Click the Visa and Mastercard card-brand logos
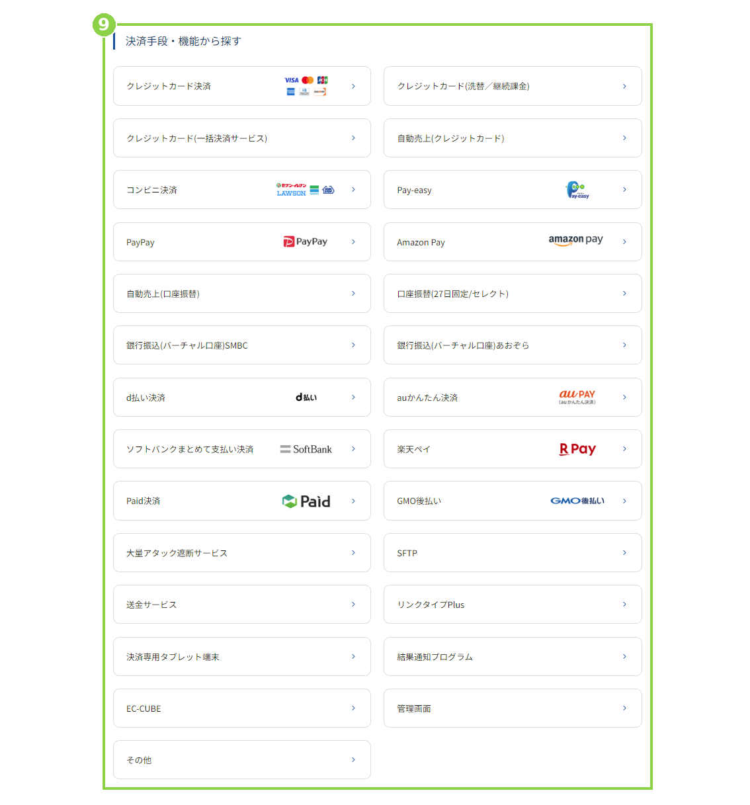The width and height of the screenshot is (750, 805). pos(306,86)
